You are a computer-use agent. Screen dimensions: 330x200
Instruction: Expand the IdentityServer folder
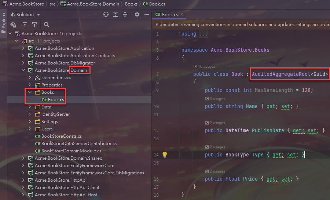point(30,114)
